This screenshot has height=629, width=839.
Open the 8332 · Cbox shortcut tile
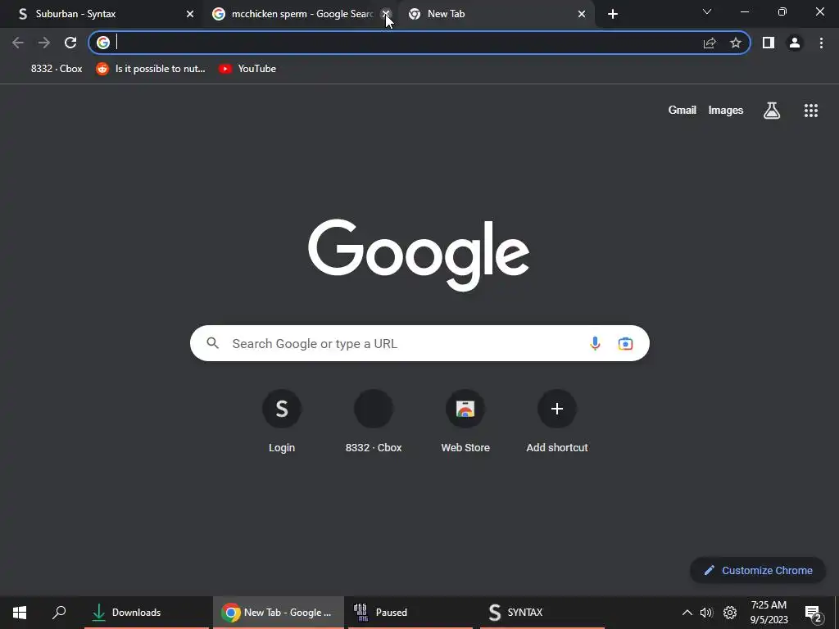pos(374,422)
